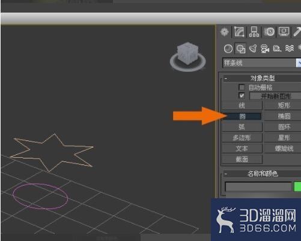Image resolution: width=301 pixels, height=241 pixels.
Task: Select the Cameras category icon
Action: 265,49
